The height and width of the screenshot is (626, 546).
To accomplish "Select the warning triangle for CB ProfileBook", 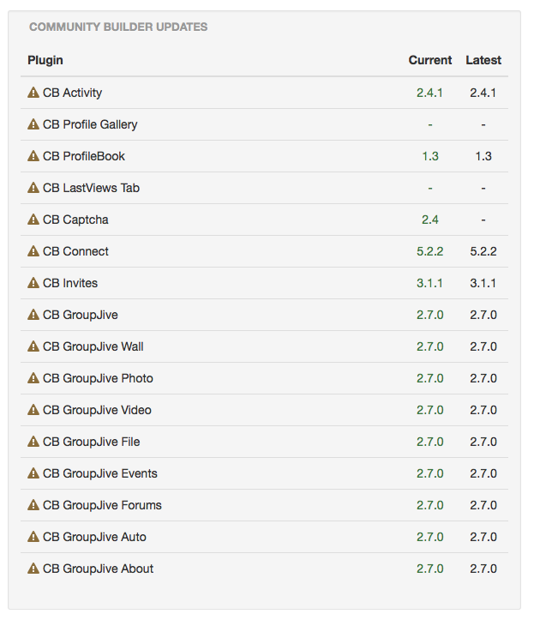I will click(33, 156).
